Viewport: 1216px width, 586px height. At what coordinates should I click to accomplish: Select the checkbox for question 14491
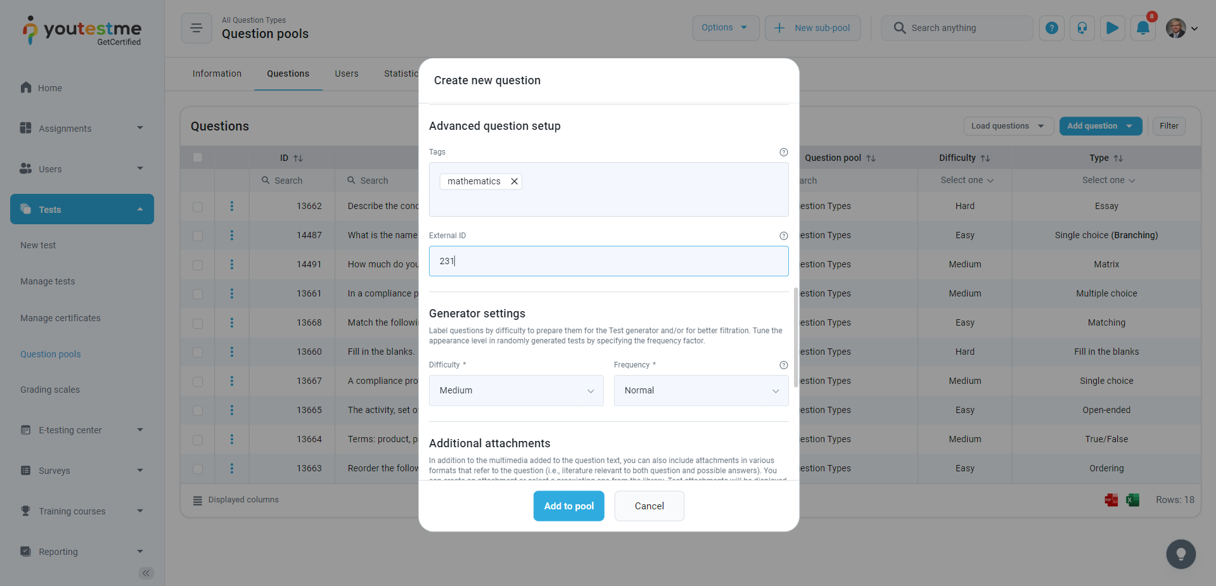tap(198, 265)
